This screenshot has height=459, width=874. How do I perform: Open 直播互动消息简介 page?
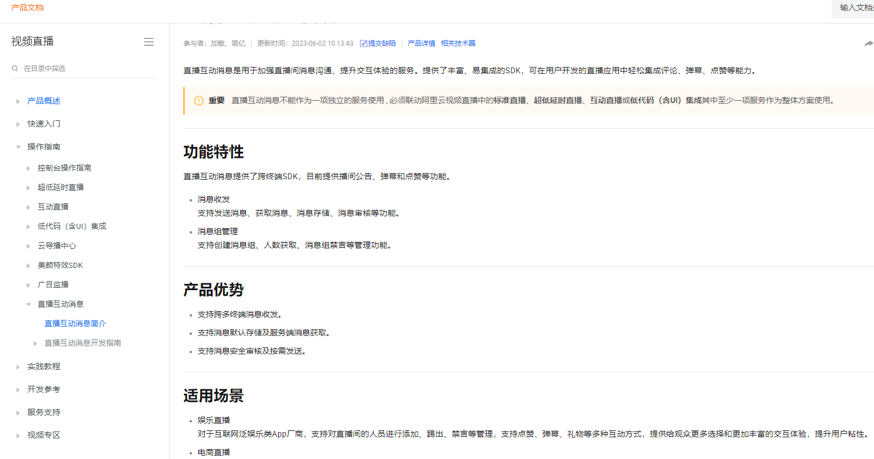pyautogui.click(x=76, y=323)
